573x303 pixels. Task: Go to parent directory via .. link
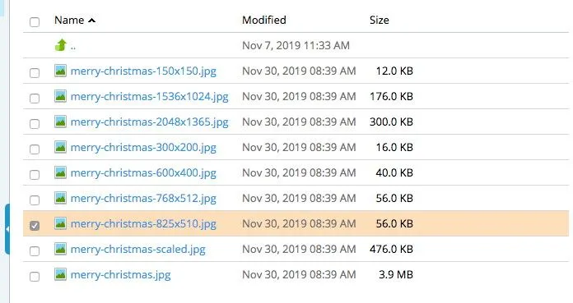tap(73, 47)
